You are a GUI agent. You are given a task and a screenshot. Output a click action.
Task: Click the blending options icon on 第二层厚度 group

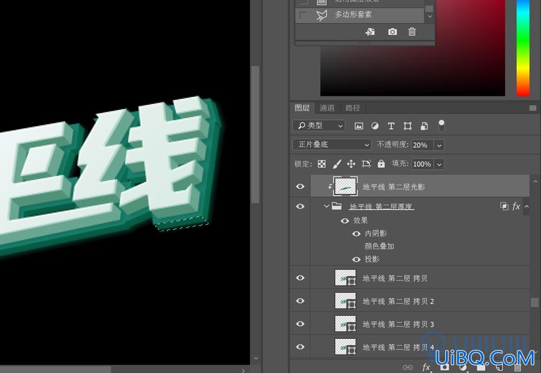click(504, 206)
